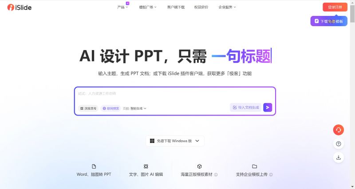Open the 产品 dropdown menu
Viewport: 355px width, 189px height.
tap(122, 7)
